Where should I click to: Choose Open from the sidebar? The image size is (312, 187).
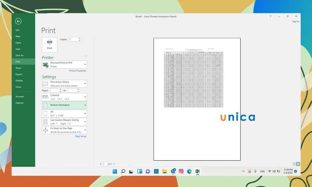(18, 43)
